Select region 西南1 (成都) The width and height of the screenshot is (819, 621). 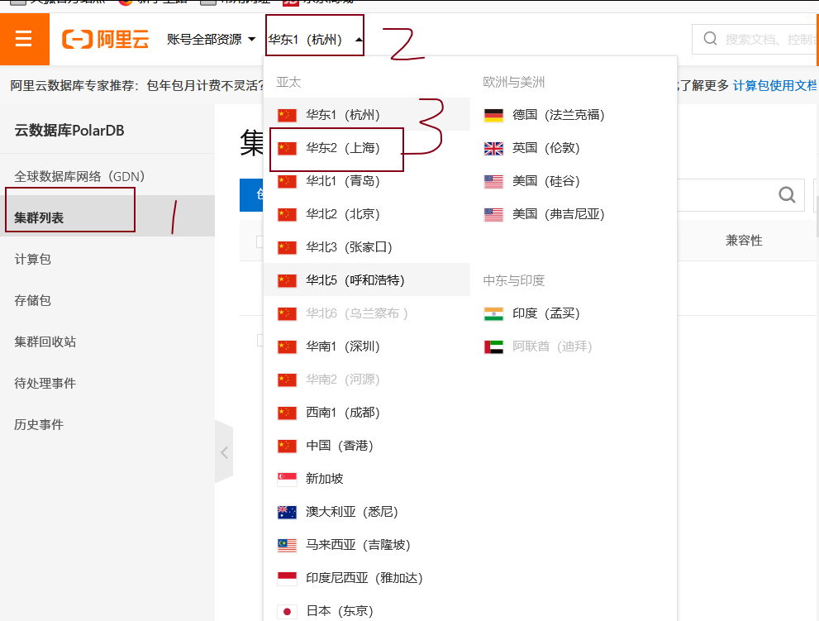click(367, 413)
